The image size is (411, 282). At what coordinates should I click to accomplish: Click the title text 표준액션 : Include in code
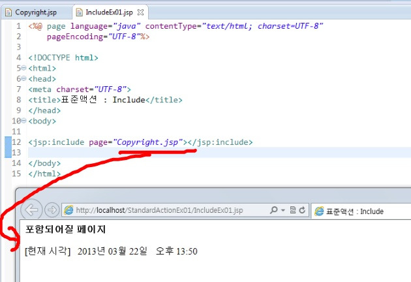click(103, 100)
